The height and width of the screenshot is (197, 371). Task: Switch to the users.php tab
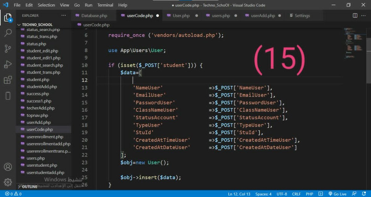tap(221, 15)
